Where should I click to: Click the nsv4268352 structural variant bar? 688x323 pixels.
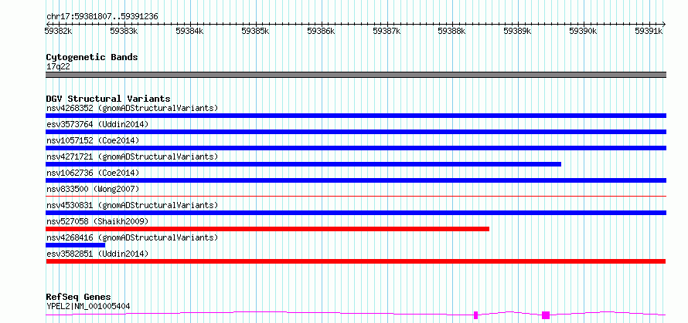(356, 116)
